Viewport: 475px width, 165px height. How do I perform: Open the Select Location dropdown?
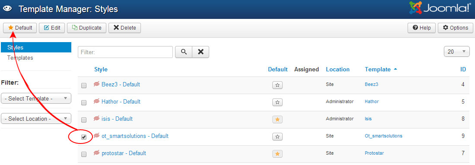click(36, 118)
